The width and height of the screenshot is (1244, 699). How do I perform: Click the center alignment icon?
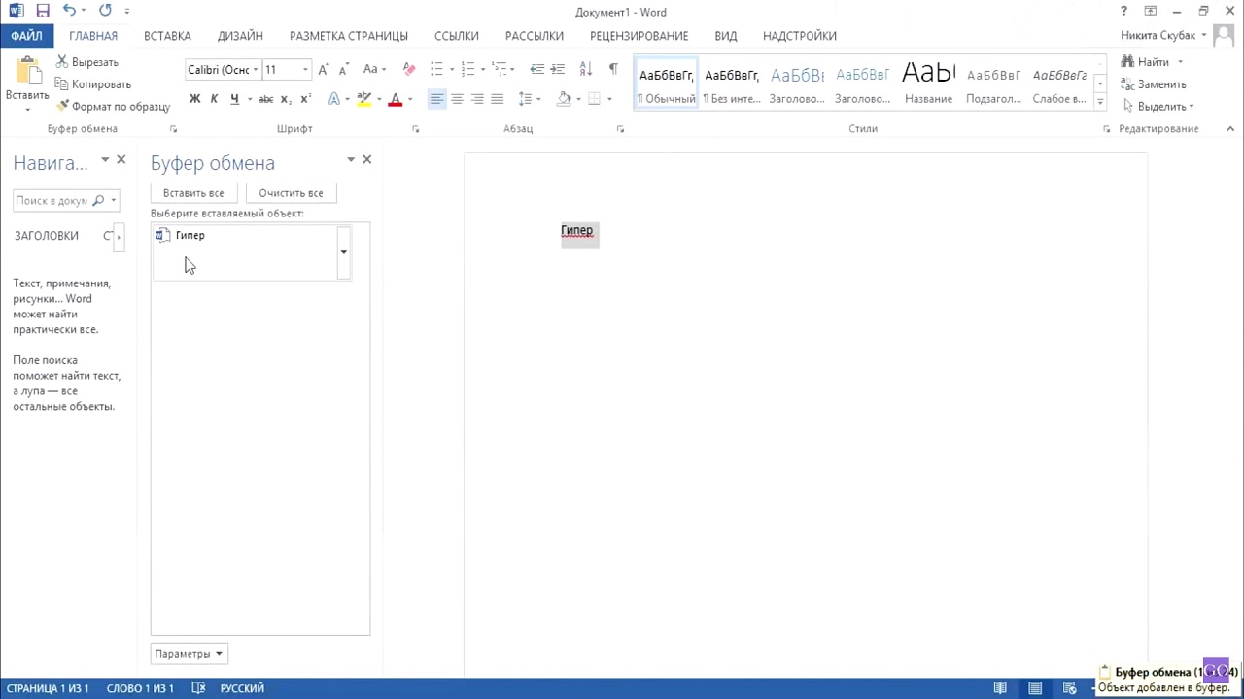pyautogui.click(x=457, y=99)
